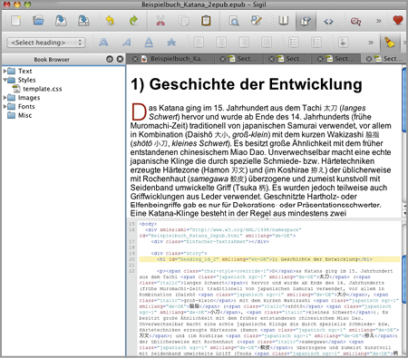Viewport: 408px width, 358px height.
Task: Expand the Text folder
Action: [5, 72]
